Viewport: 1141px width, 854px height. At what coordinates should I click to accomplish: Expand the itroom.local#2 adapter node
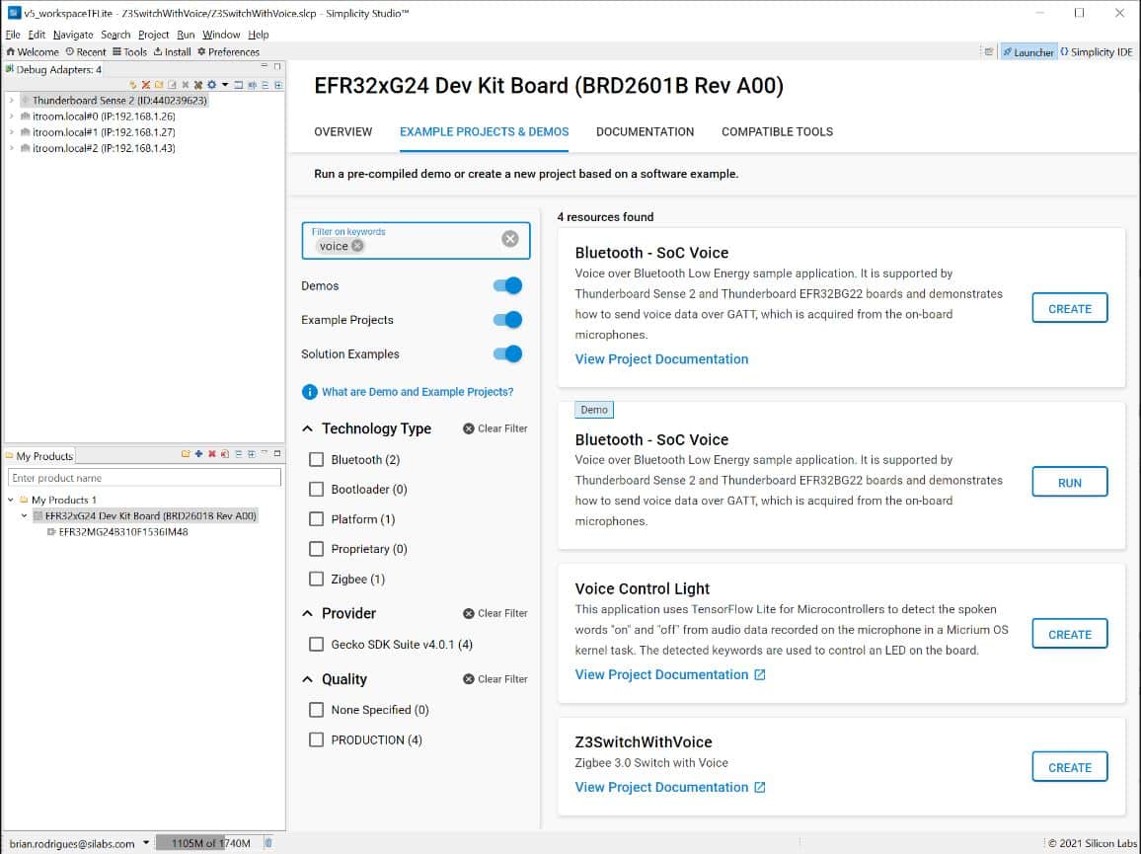12,148
